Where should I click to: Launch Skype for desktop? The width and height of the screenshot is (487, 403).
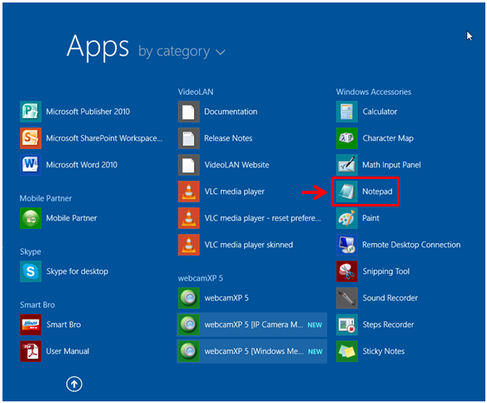click(64, 271)
